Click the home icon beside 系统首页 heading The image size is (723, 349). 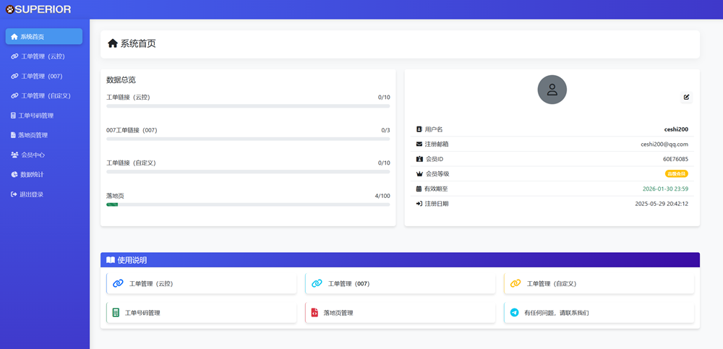(112, 43)
